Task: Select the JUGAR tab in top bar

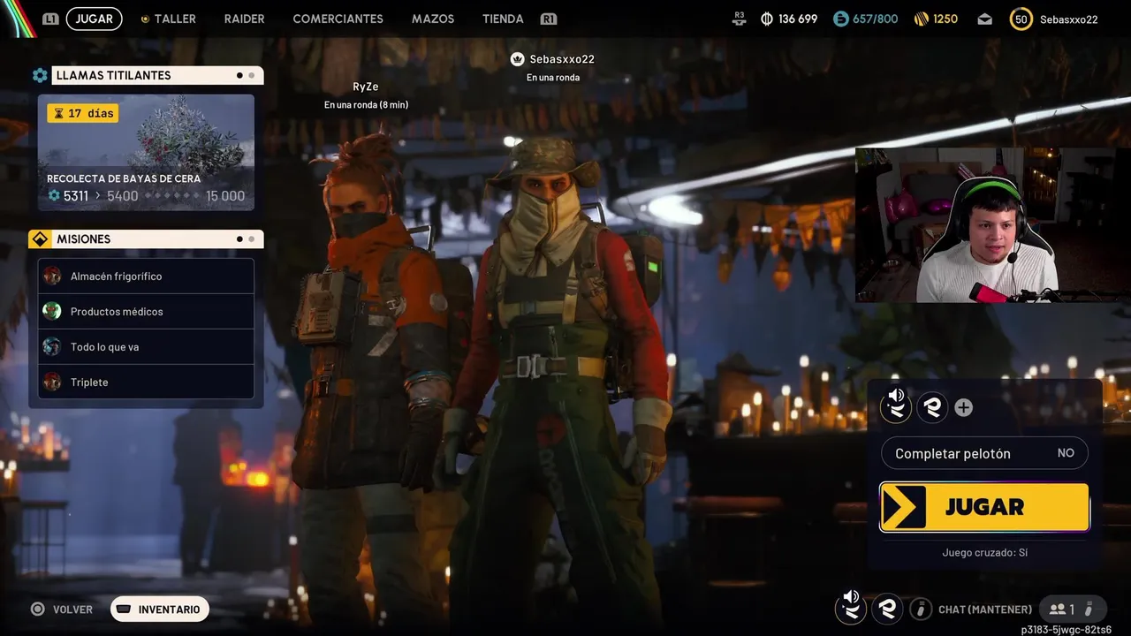Action: (94, 19)
